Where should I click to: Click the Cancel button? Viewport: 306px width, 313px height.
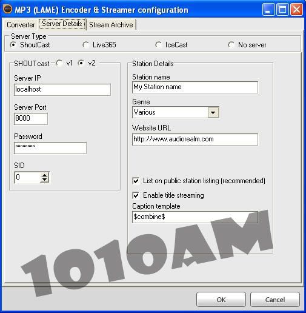275,300
